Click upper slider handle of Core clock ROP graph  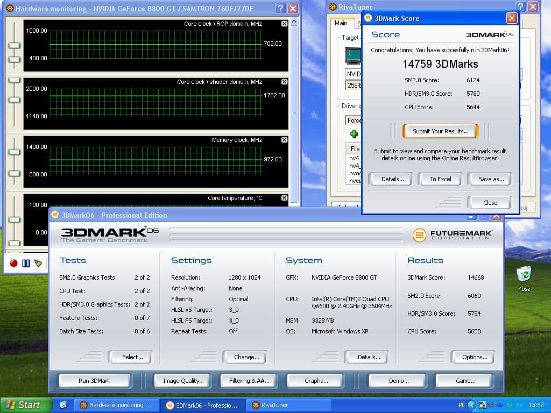click(15, 46)
